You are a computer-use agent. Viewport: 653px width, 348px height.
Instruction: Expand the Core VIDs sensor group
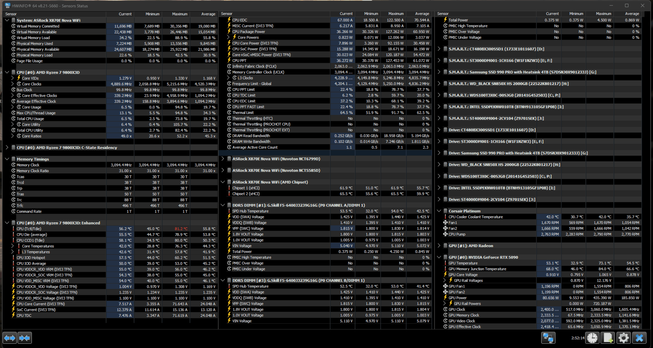click(x=12, y=78)
